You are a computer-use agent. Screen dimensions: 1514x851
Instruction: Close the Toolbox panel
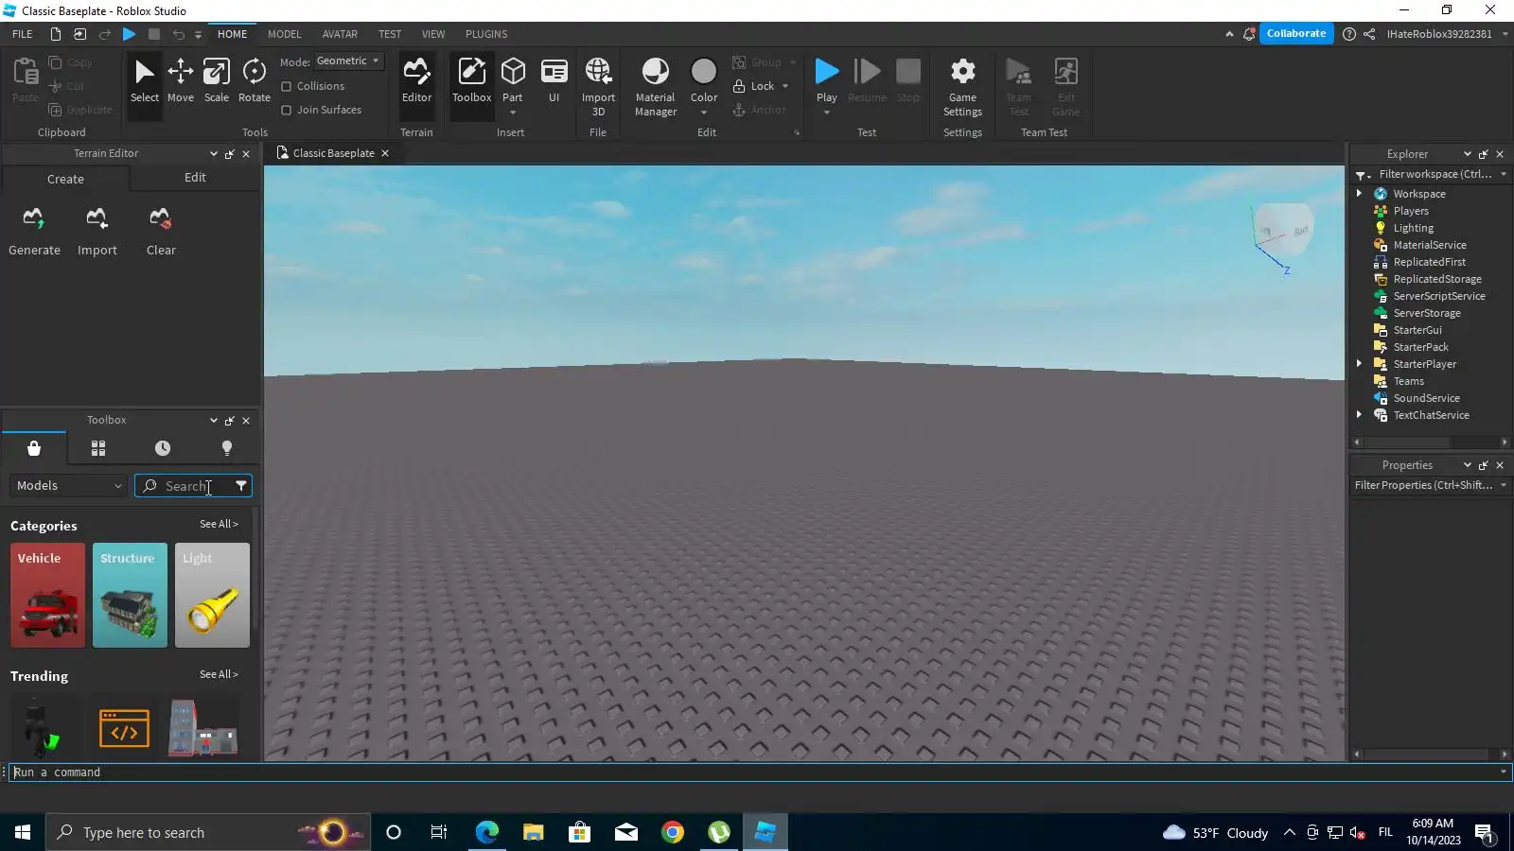[x=246, y=421]
